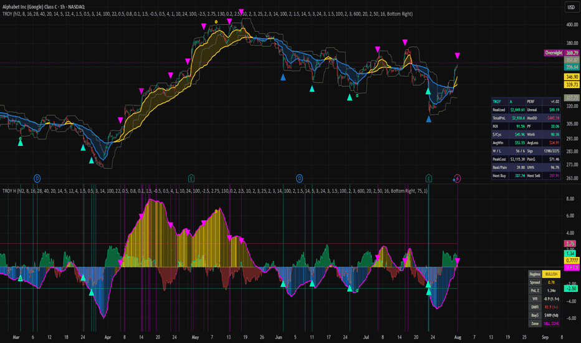The image size is (581, 343).
Task: Click the lightning bolt event icon near August
Action: pyautogui.click(x=457, y=179)
